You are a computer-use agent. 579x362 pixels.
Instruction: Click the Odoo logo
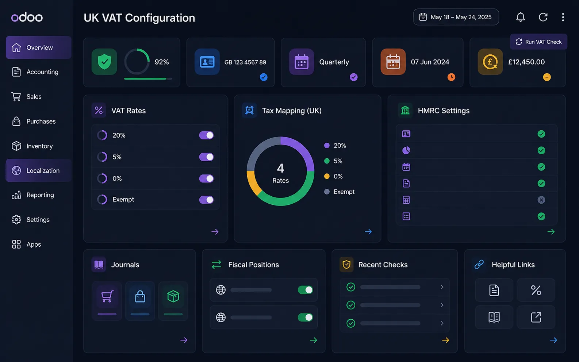[27, 17]
